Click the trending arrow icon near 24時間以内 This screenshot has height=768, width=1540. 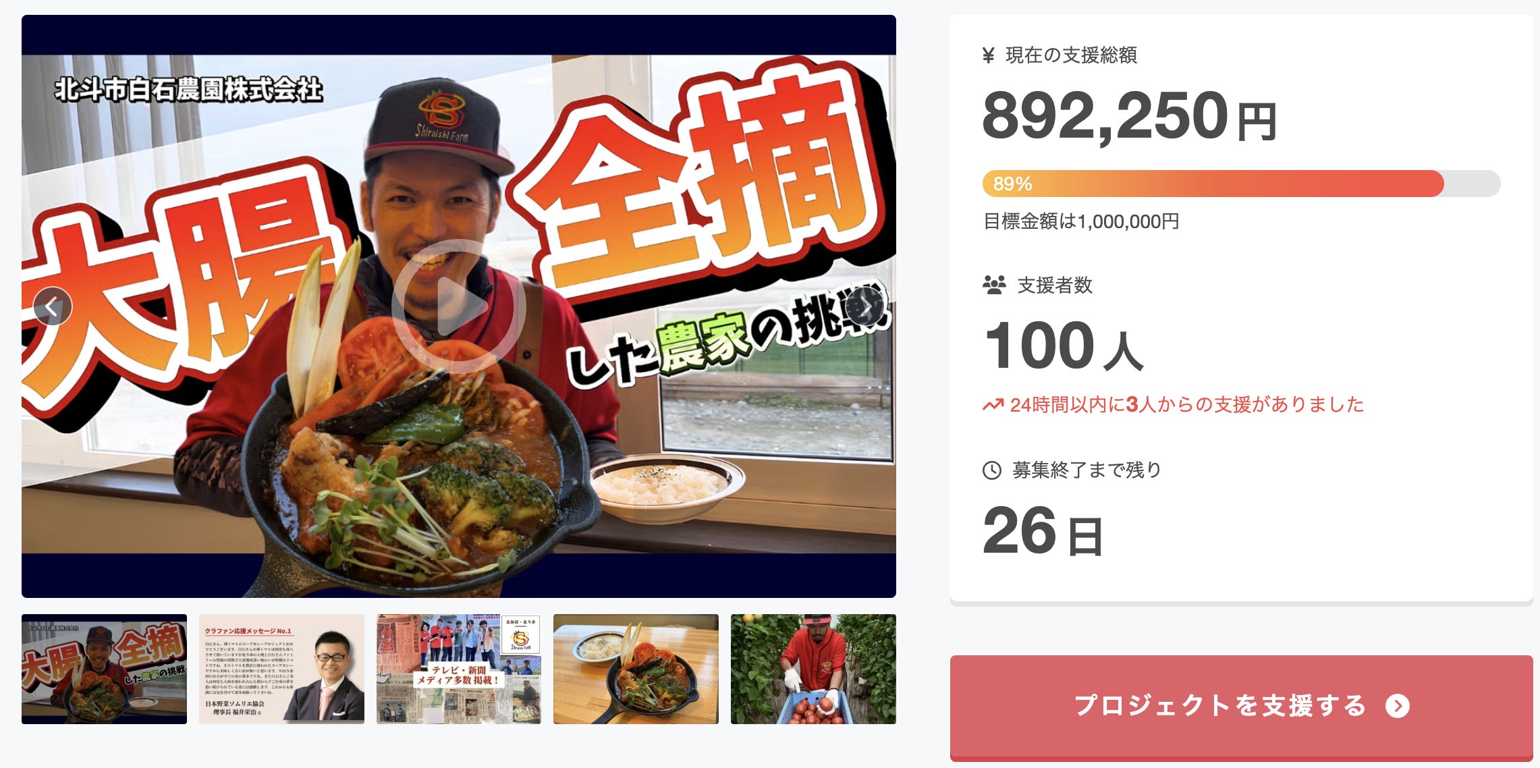click(x=993, y=405)
